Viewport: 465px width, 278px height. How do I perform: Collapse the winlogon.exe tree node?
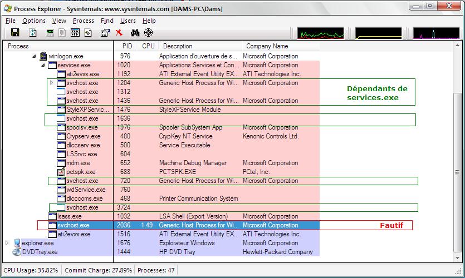pos(34,56)
